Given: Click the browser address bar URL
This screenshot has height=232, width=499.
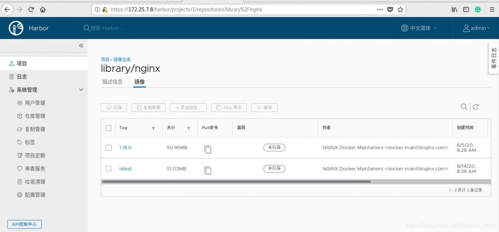Looking at the screenshot, I should click(186, 9).
